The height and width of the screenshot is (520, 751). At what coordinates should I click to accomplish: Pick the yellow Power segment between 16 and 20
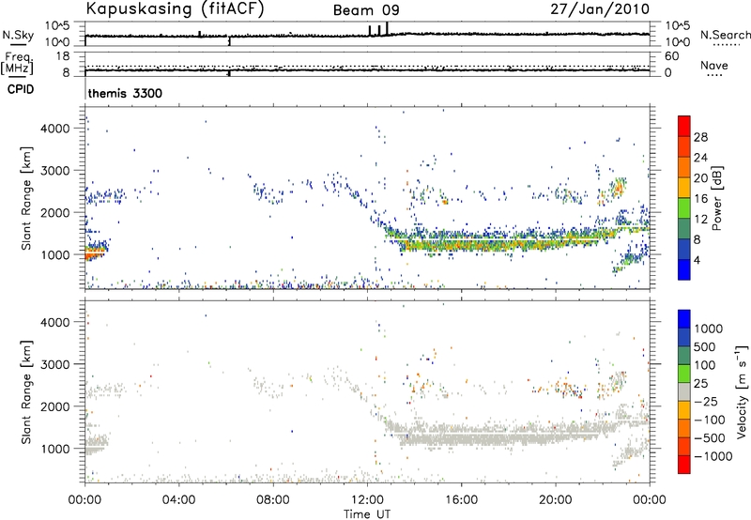click(x=684, y=188)
